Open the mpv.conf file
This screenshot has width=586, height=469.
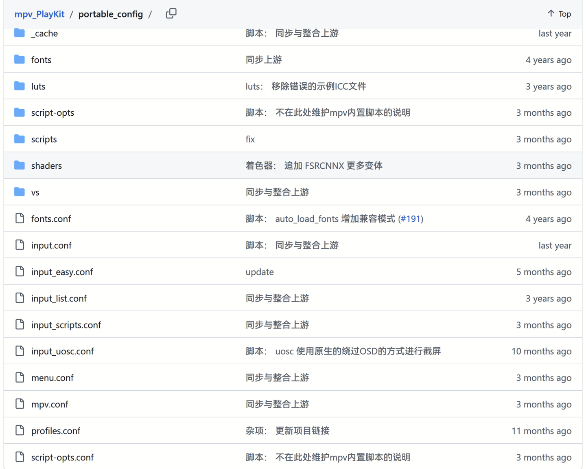50,404
